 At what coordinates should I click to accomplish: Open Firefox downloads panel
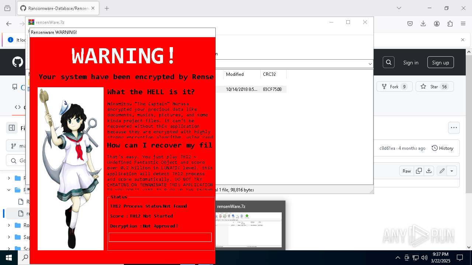click(423, 24)
